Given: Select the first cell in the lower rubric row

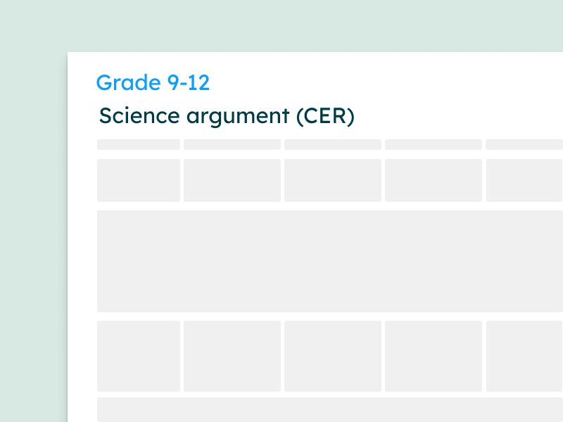Looking at the screenshot, I should (139, 356).
